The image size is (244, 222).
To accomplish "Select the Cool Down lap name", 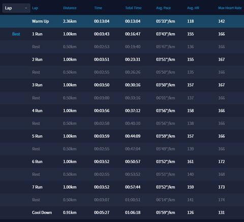I will [x=42, y=212].
